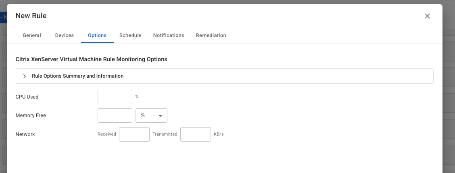Go to the Schedule tab
This screenshot has width=455, height=173.
coord(130,35)
